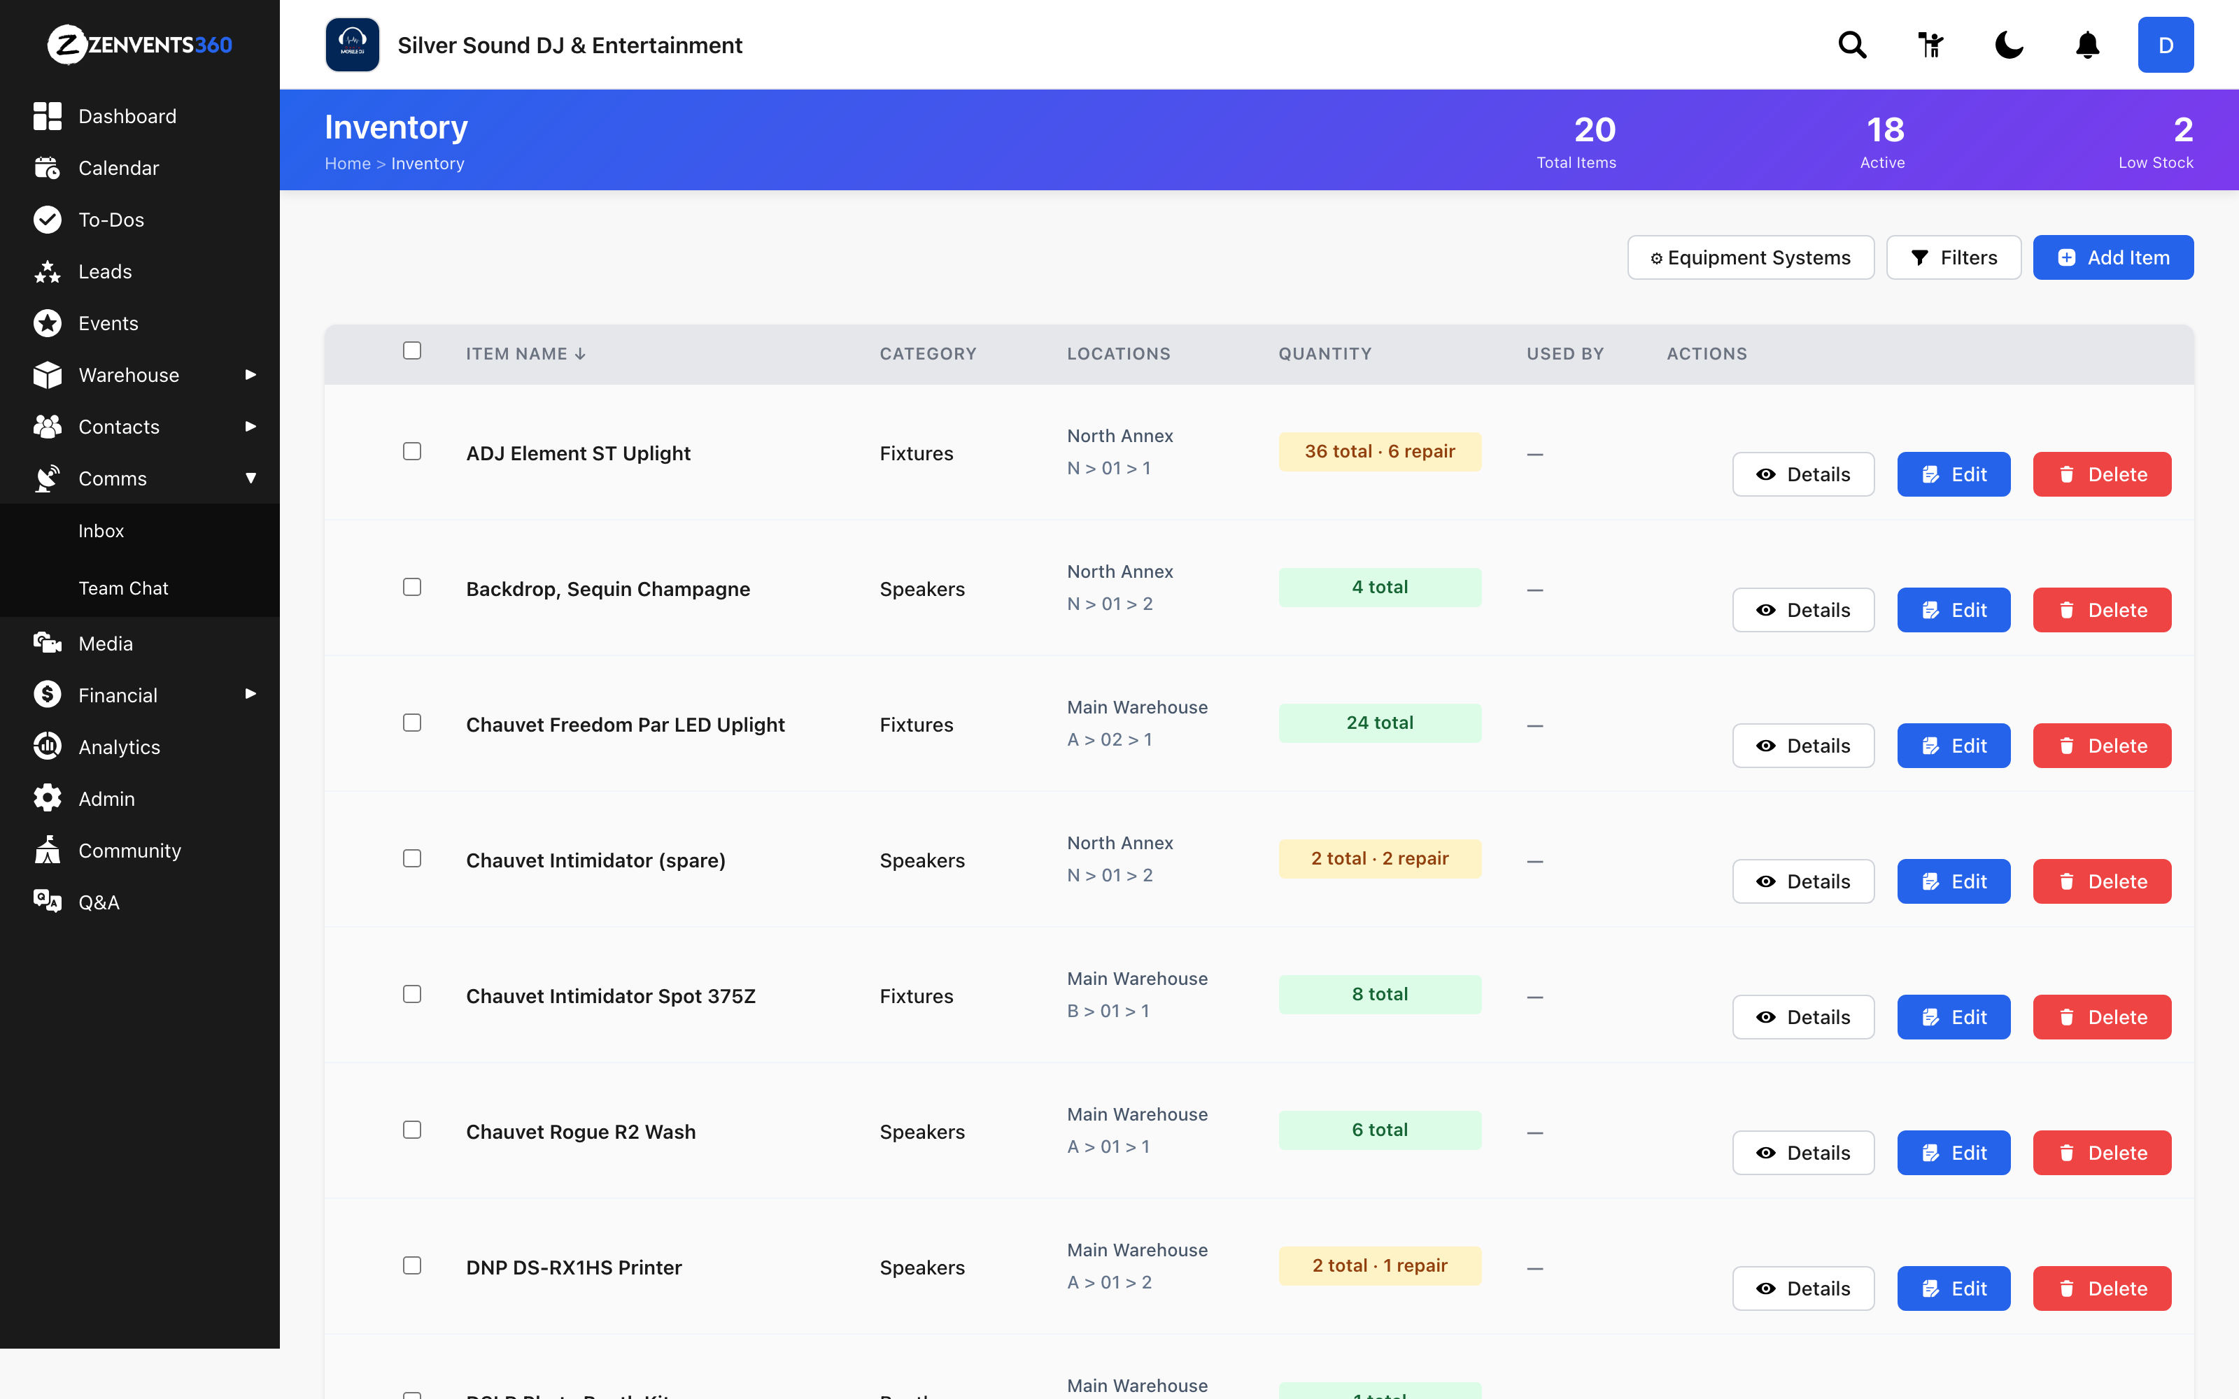
Task: Click the Financial dollar icon
Action: (x=47, y=695)
